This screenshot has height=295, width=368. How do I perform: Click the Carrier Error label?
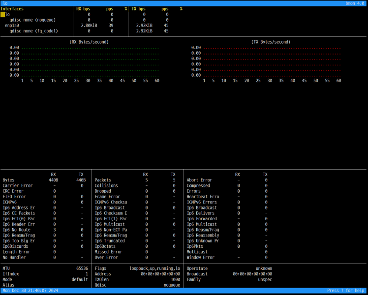click(18, 185)
